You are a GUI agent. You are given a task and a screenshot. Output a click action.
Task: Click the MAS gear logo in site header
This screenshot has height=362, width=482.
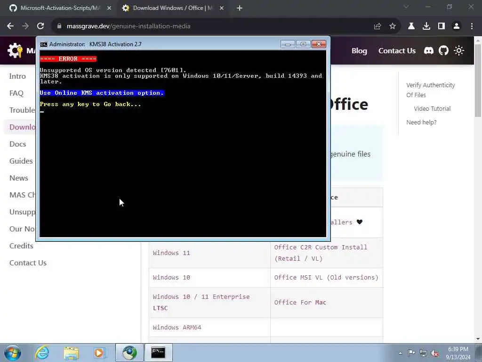tap(15, 50)
